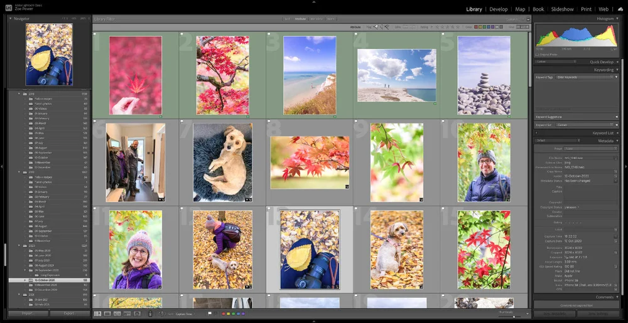The width and height of the screenshot is (628, 323).
Task: Toggle the flagged filter in the Attribute bar
Action: [376, 27]
